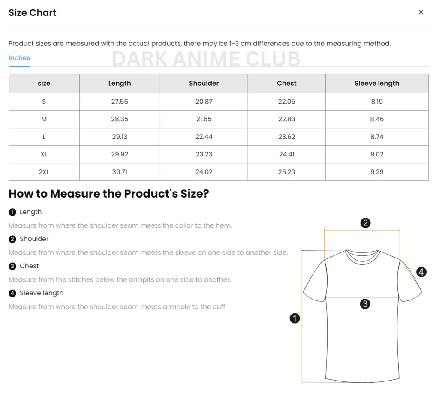Click the t-shirt collar in the diagram
This screenshot has width=439, height=396.
[x=363, y=256]
